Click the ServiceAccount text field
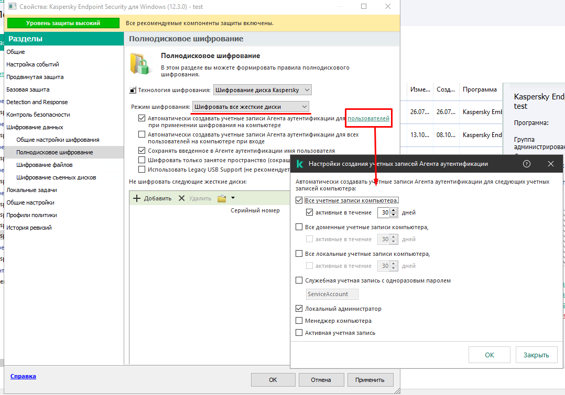565x395 pixels. [x=332, y=294]
